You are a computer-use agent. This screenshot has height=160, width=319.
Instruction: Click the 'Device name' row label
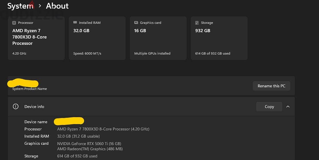(36, 122)
